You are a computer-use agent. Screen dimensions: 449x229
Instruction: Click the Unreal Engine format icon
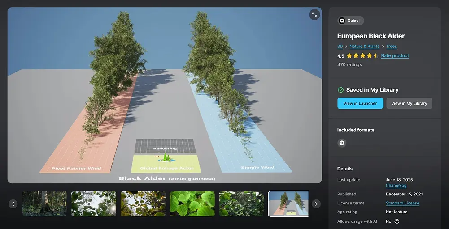[342, 143]
